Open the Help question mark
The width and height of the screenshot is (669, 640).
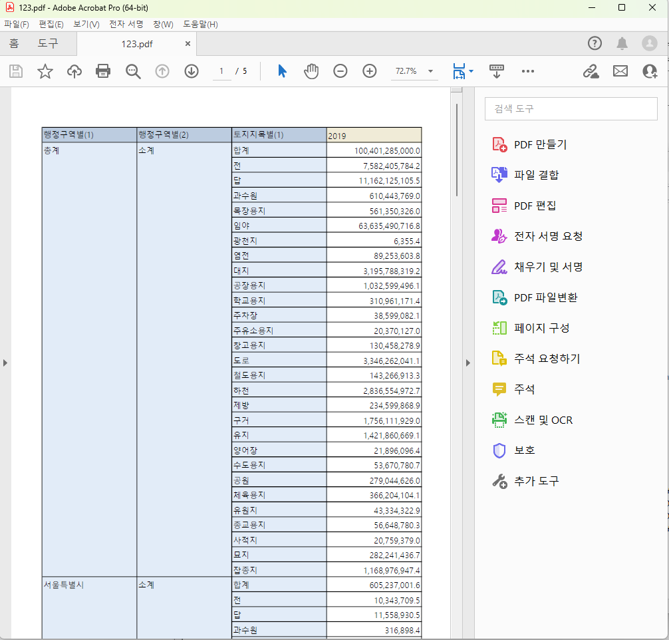(x=595, y=43)
